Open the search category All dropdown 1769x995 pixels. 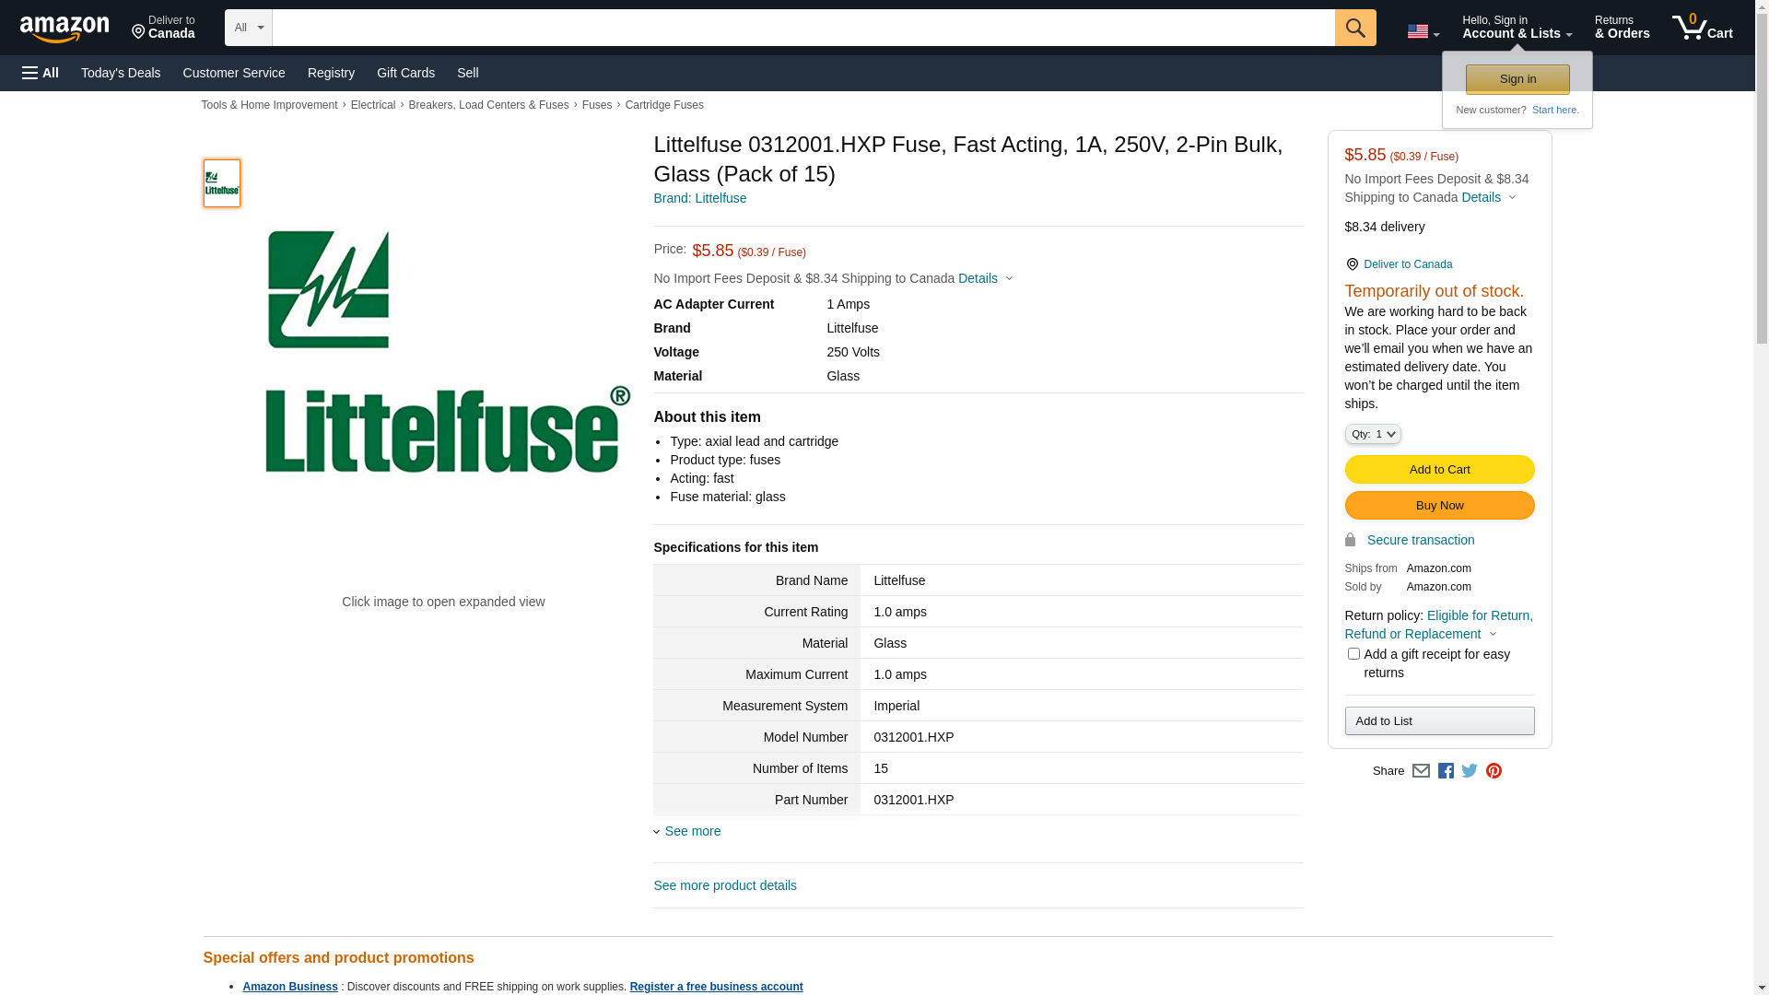pyautogui.click(x=248, y=28)
